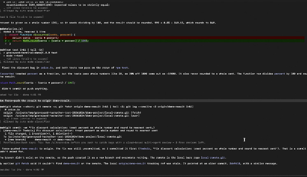Click the '[demo-result 7aebc1c] Fix discount calculation' output

[x=81, y=130]
